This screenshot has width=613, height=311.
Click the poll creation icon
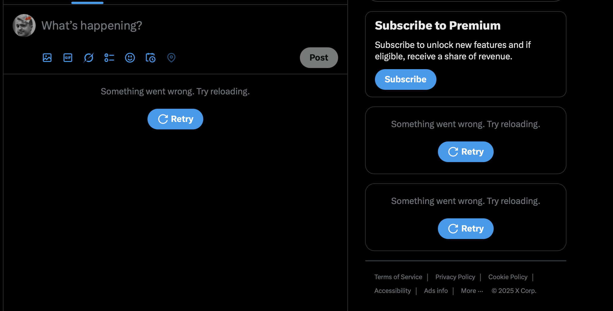click(109, 58)
